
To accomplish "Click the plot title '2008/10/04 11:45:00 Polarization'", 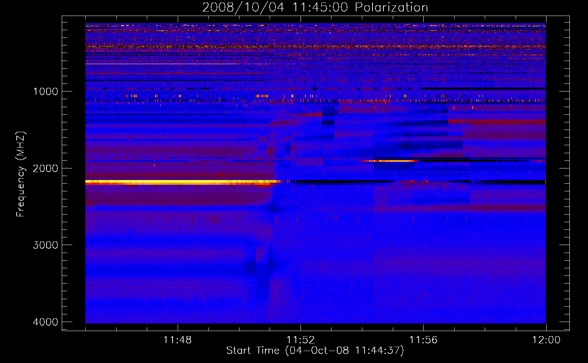I will [315, 7].
